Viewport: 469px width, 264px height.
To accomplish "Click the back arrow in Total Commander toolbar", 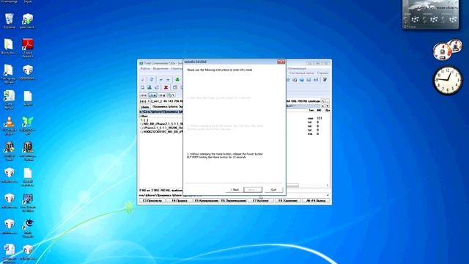I will click(161, 80).
